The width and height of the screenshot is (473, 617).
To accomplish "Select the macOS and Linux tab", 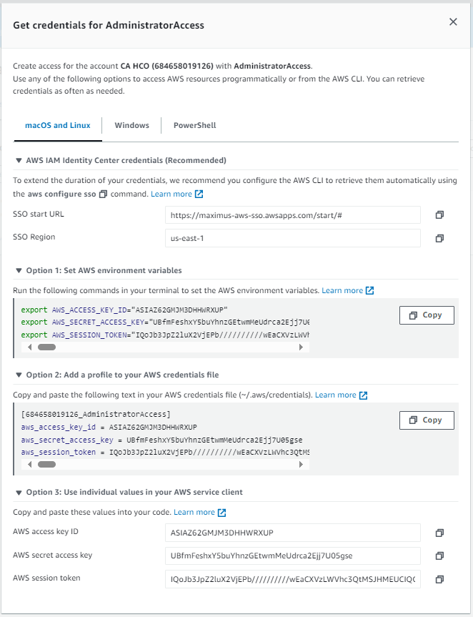I will (x=58, y=125).
